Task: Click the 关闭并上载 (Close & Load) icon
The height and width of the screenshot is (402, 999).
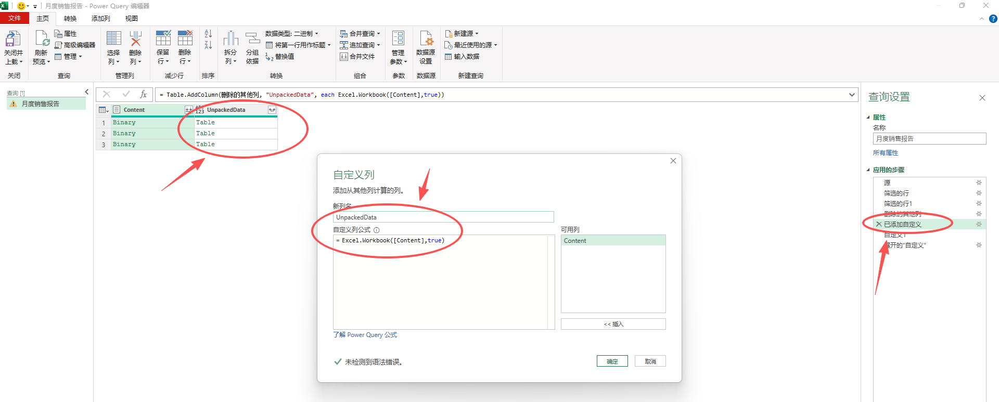Action: click(13, 40)
